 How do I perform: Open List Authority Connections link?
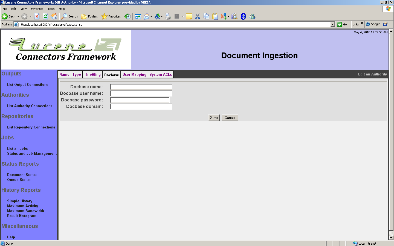click(30, 106)
